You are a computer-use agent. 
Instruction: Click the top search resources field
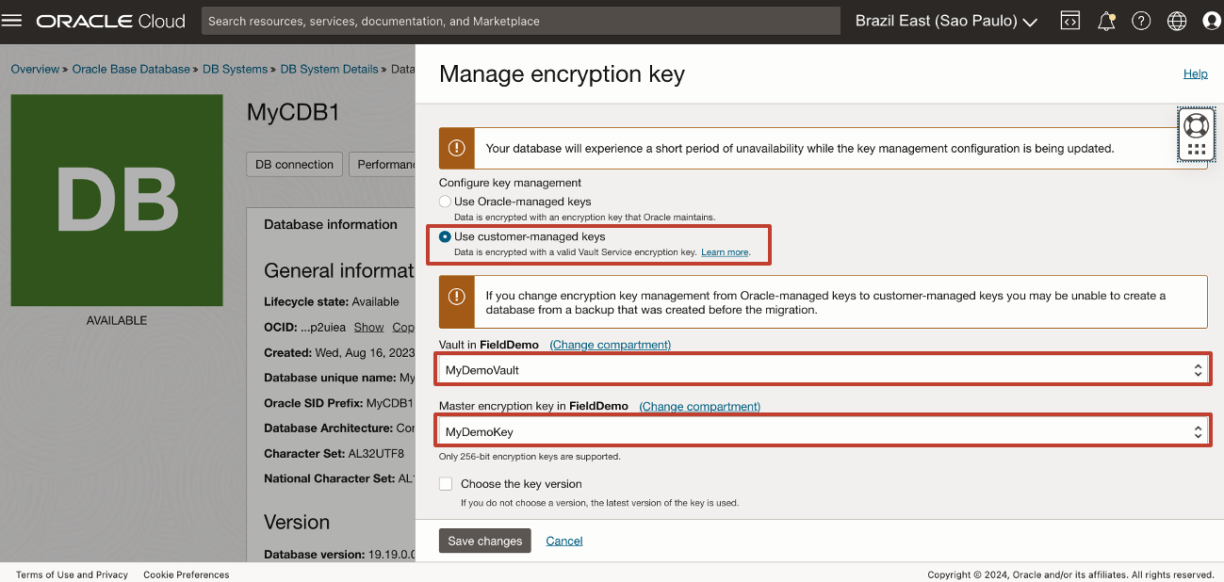click(x=520, y=21)
